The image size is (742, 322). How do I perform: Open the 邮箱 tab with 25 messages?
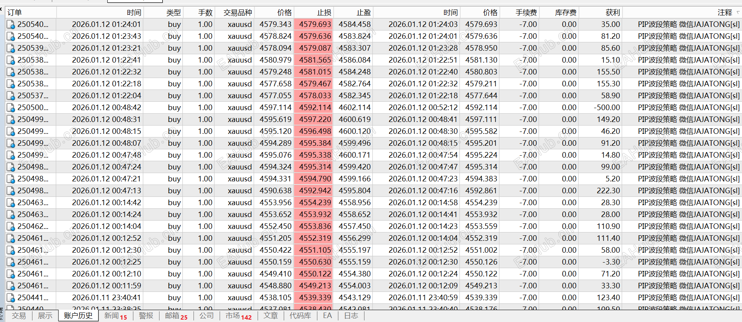pyautogui.click(x=176, y=316)
